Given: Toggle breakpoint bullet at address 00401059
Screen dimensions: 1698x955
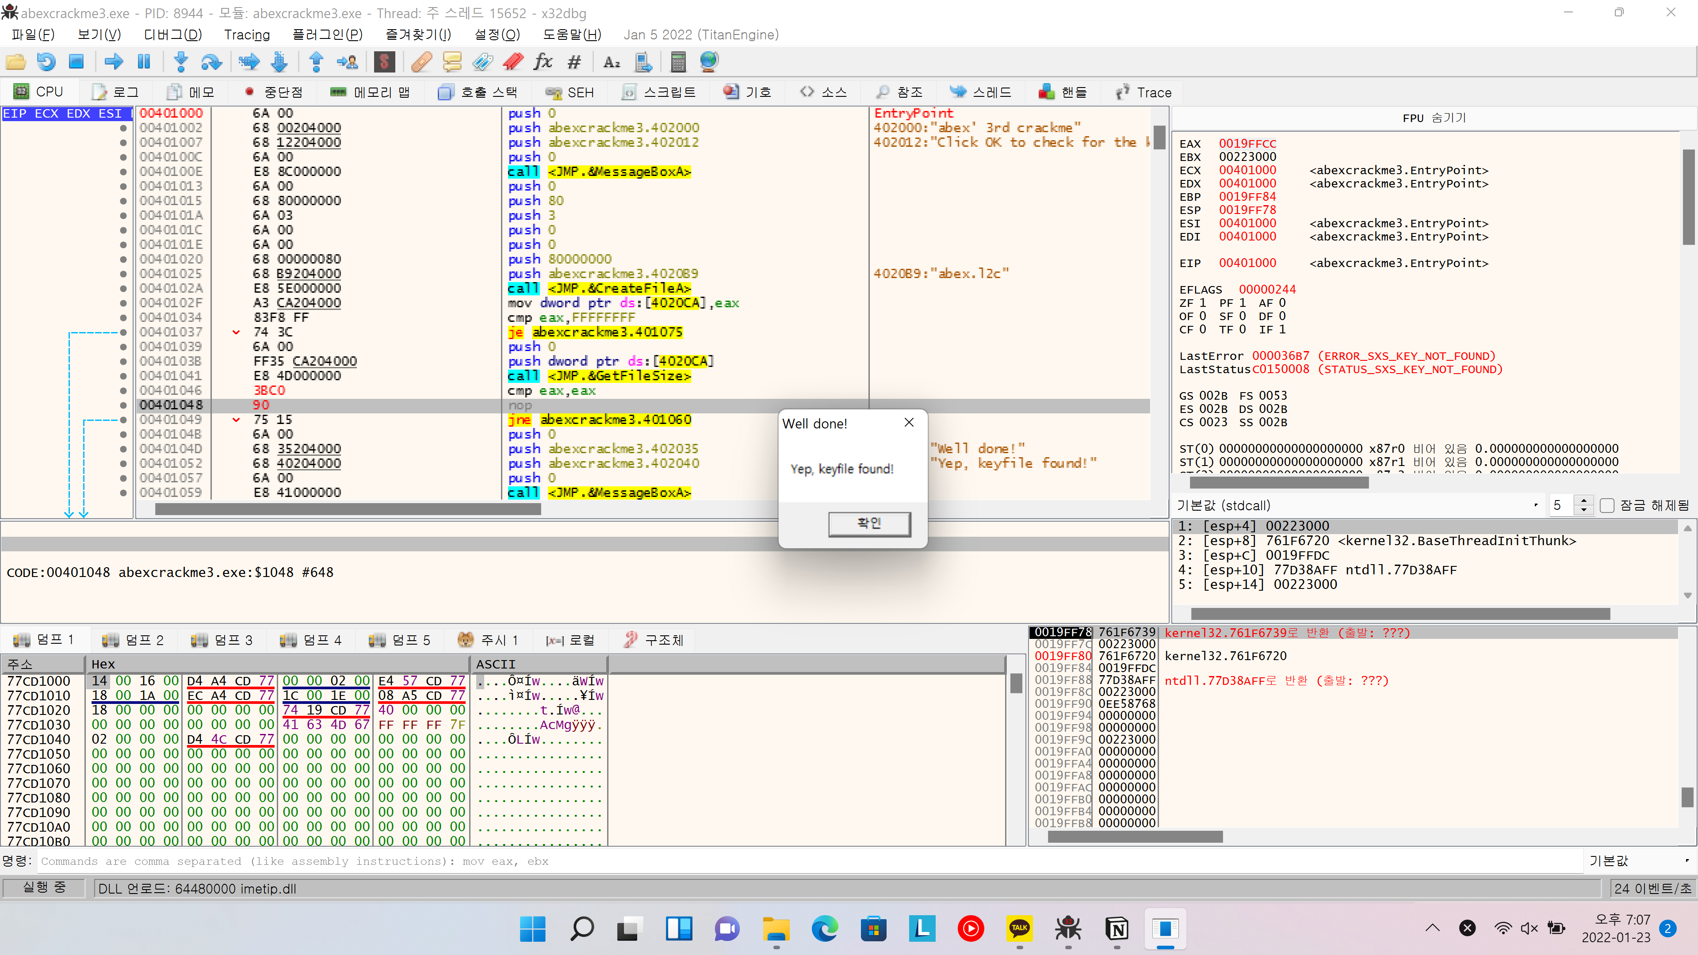Looking at the screenshot, I should pos(123,493).
